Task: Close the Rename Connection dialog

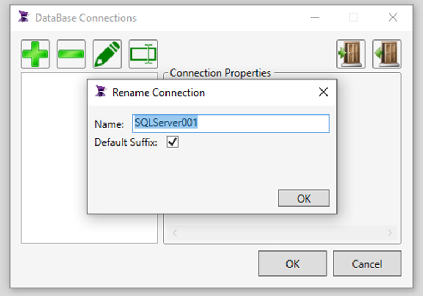Action: [323, 92]
